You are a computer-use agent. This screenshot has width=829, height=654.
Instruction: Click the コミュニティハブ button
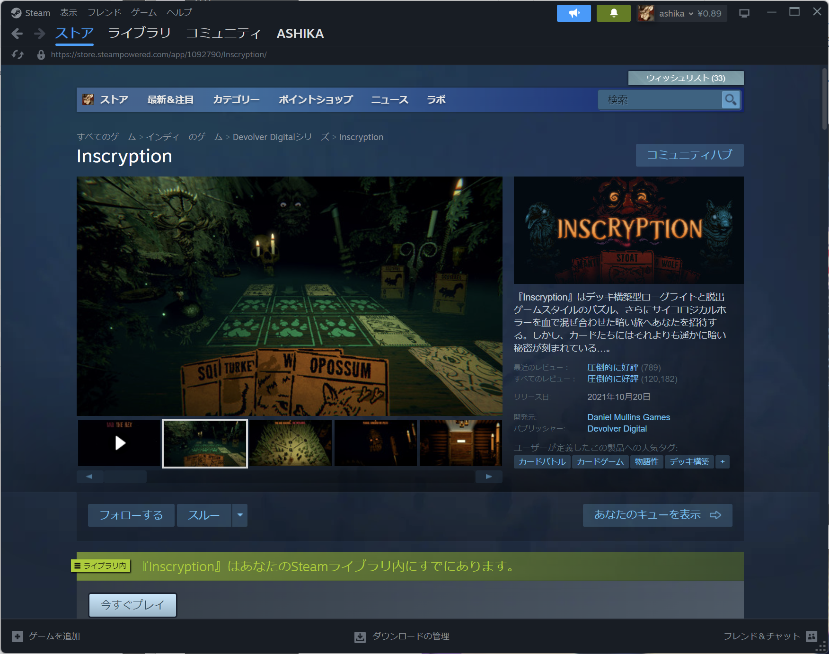[689, 155]
